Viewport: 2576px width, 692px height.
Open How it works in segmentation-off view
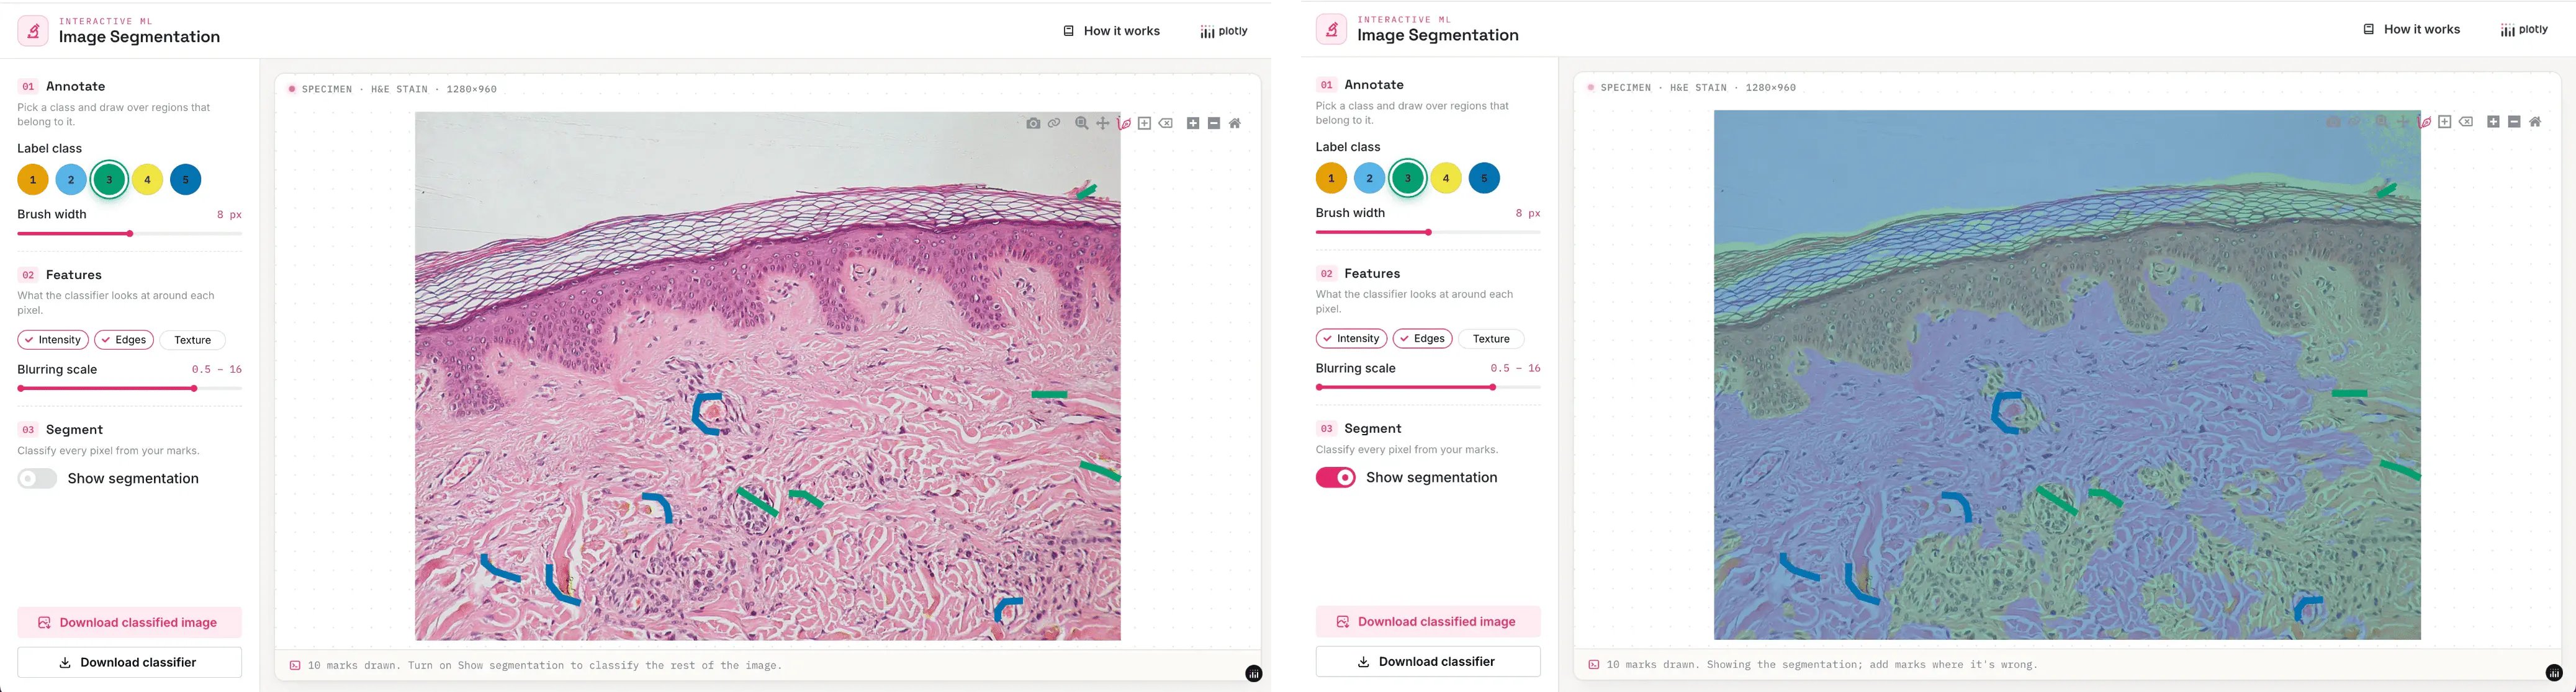coord(1111,31)
